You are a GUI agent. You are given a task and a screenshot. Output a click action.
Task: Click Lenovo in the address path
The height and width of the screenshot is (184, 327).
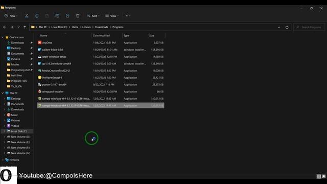86,27
